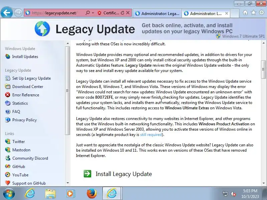Click the sidebar scroll up arrow
The width and height of the screenshot is (267, 200).
[68, 44]
